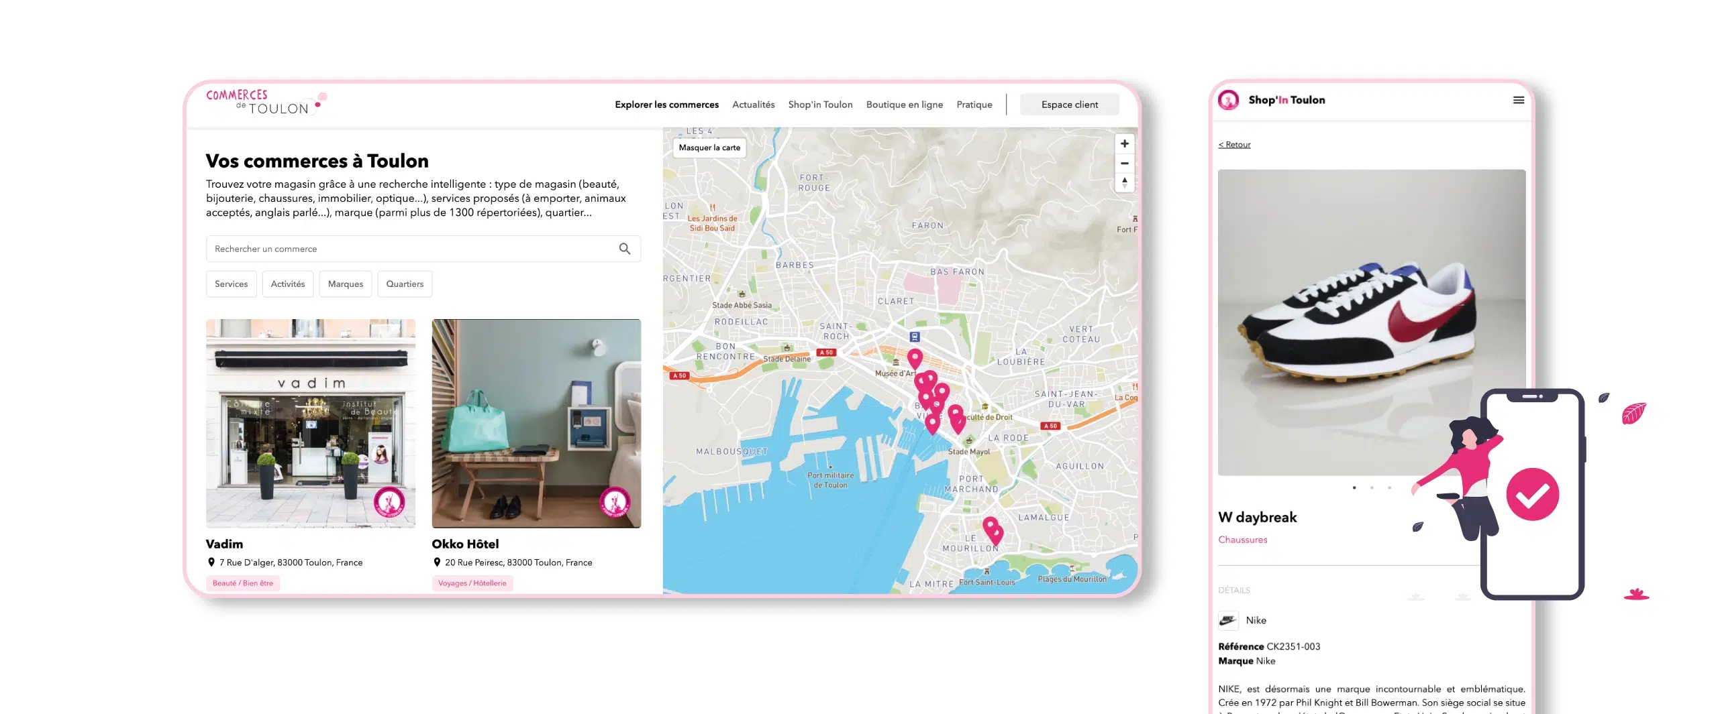The height and width of the screenshot is (714, 1718).
Task: Reset map compass orientation
Action: tap(1124, 182)
